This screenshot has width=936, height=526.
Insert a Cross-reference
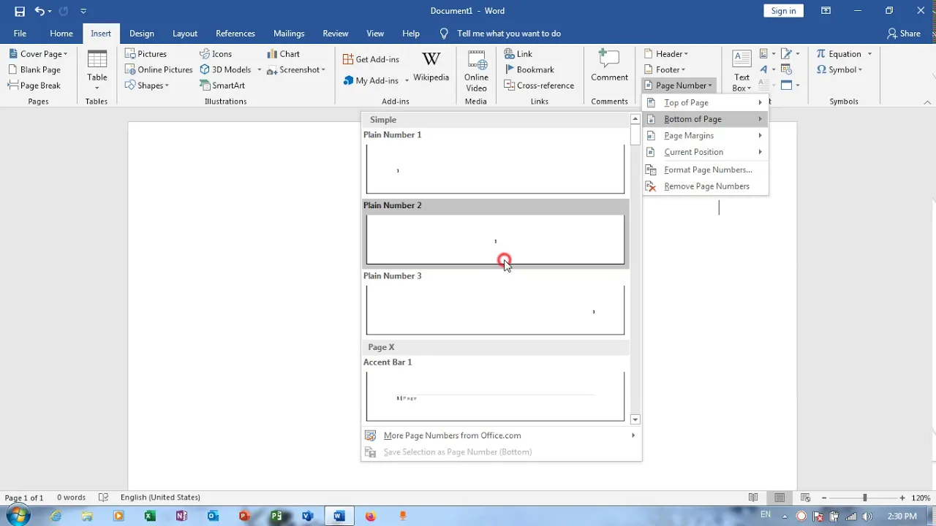click(x=539, y=85)
